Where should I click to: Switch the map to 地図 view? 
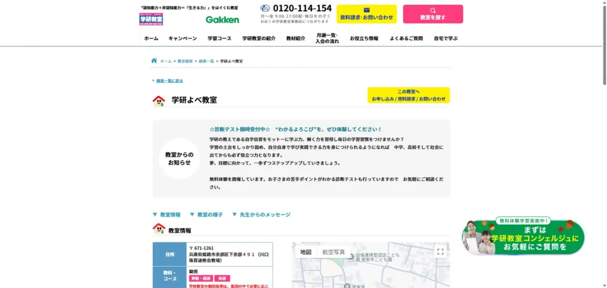306,252
